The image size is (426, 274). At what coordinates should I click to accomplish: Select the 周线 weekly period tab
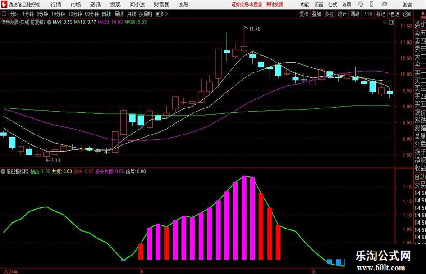(x=119, y=14)
